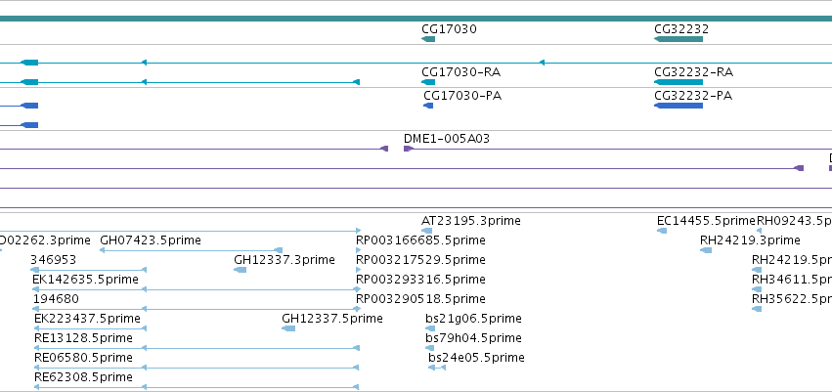Click the AT23195.3prime EST glyph

(426, 231)
